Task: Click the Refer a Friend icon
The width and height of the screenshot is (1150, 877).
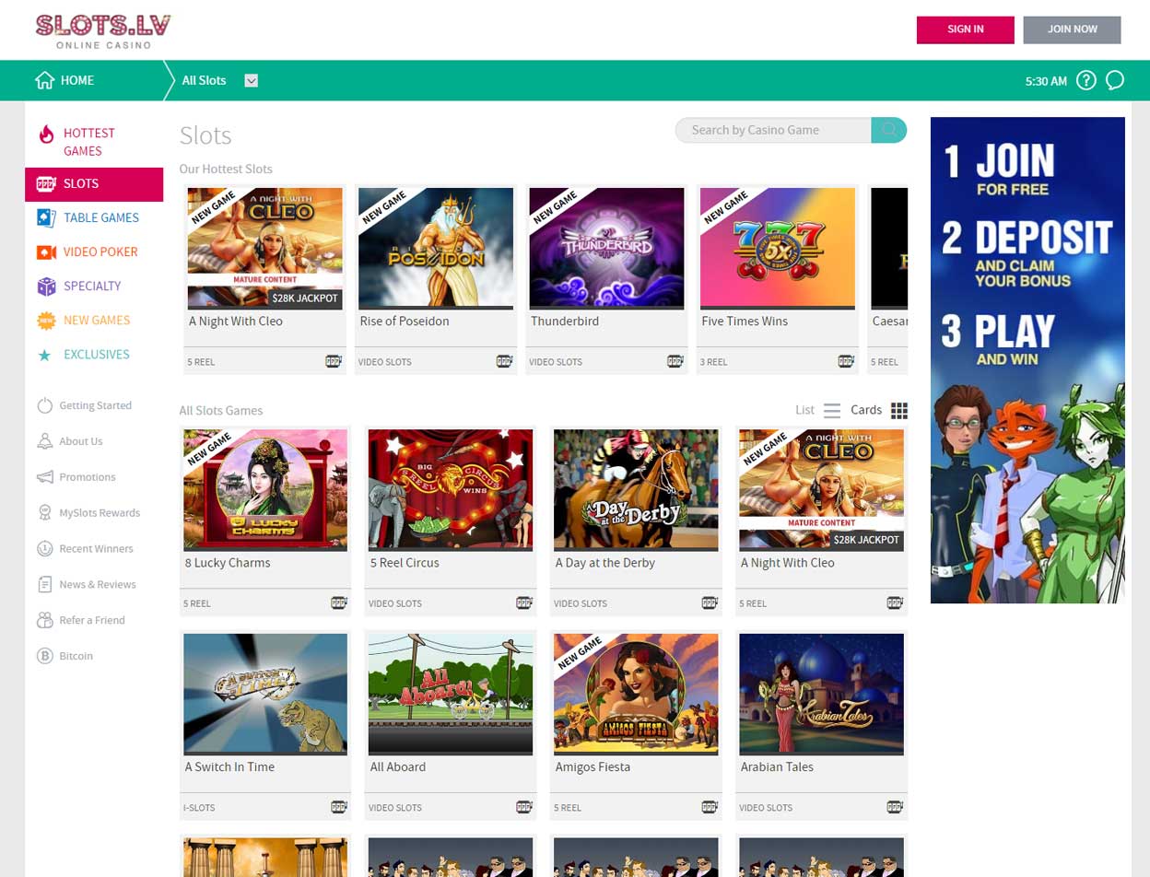Action: [x=44, y=620]
